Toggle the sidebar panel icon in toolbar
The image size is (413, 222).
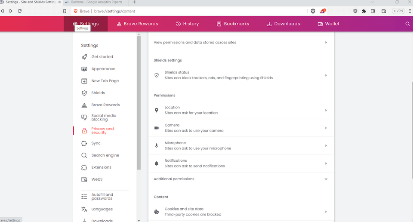[x=373, y=11]
